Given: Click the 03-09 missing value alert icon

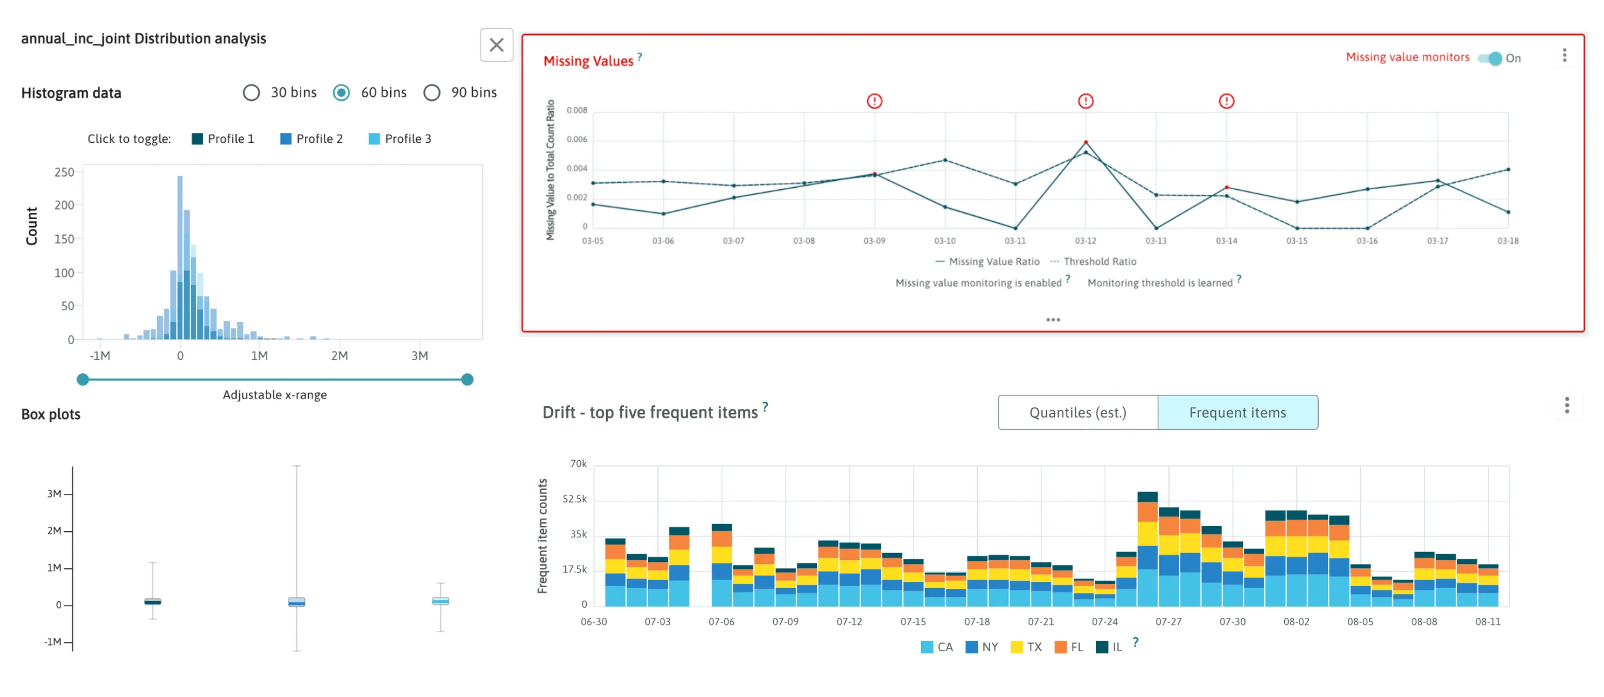Looking at the screenshot, I should click(874, 101).
